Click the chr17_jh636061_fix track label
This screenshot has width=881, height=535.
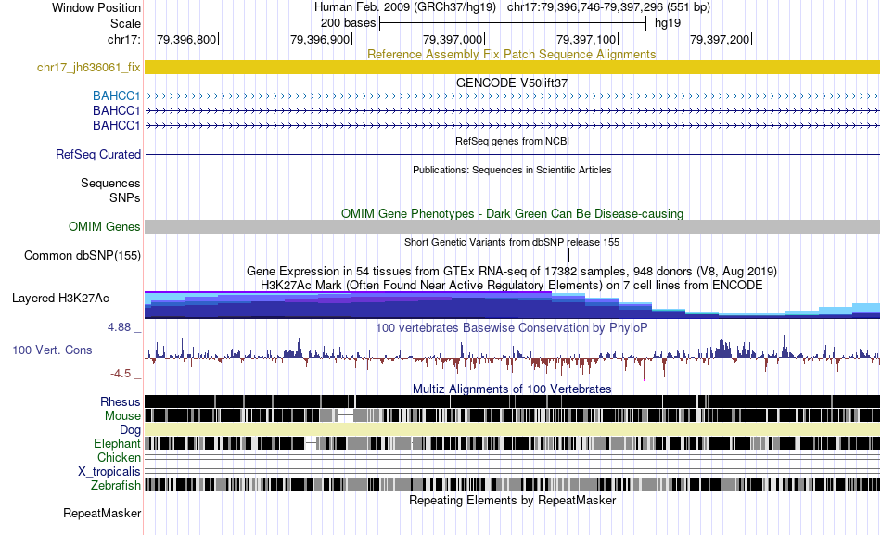(x=88, y=68)
